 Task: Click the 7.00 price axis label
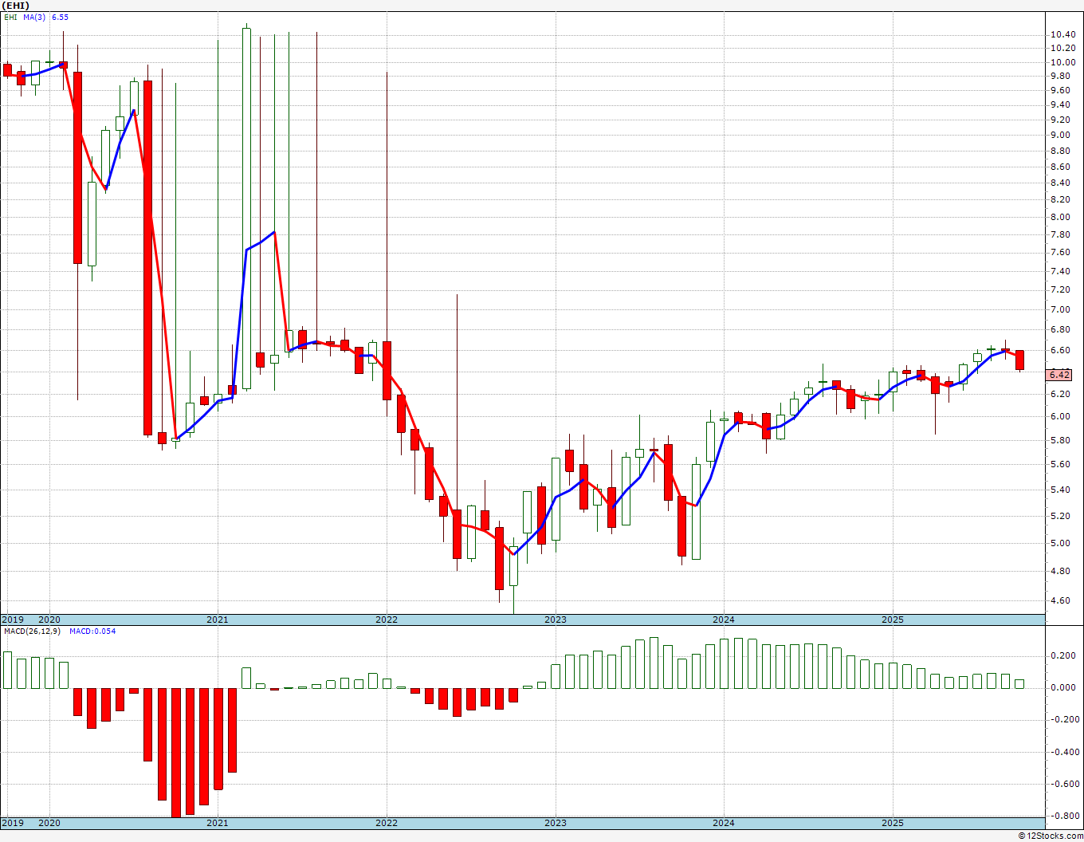[x=1061, y=309]
